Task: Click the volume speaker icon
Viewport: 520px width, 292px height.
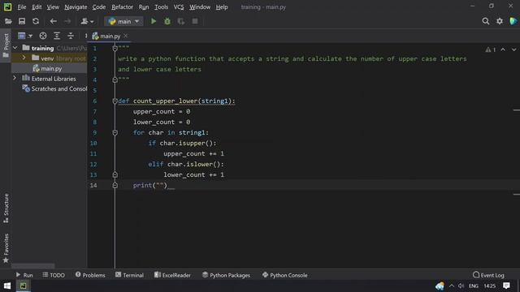Action: 461,286
